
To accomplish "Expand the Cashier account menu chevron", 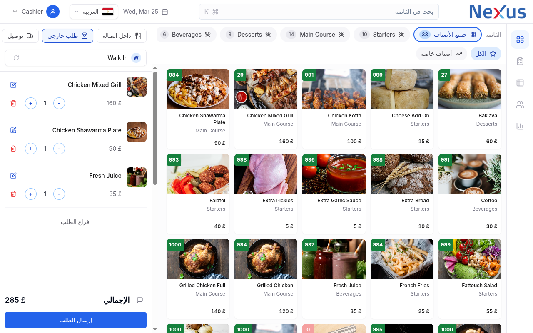I will (15, 12).
